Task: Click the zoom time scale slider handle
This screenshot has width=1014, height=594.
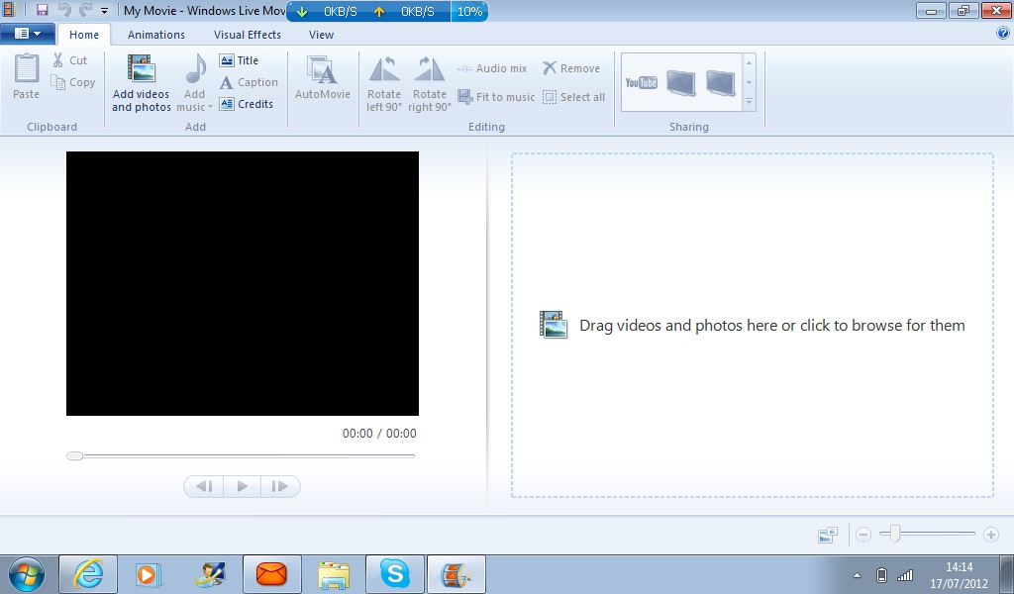Action: [x=895, y=534]
